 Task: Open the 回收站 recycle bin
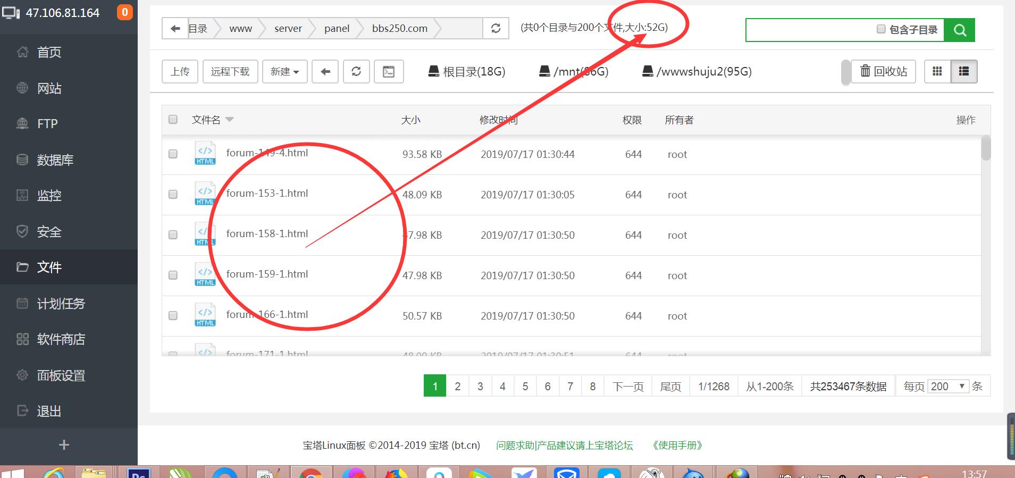(883, 71)
